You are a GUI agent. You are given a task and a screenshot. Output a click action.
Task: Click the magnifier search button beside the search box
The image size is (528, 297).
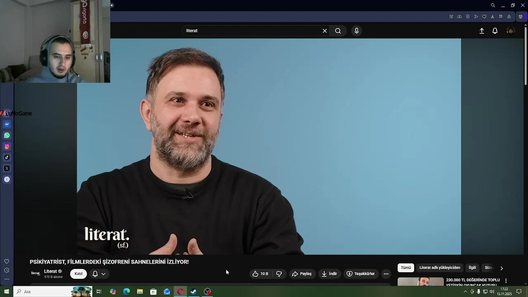point(338,31)
